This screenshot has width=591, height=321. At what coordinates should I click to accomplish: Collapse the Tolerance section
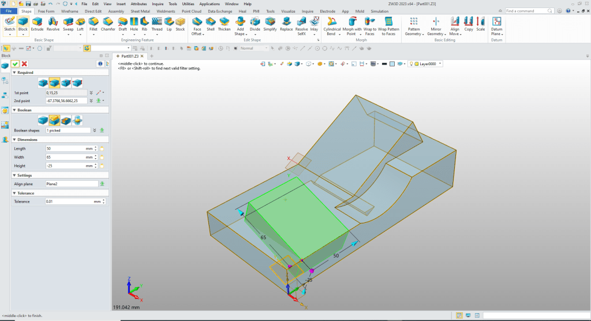(x=14, y=193)
